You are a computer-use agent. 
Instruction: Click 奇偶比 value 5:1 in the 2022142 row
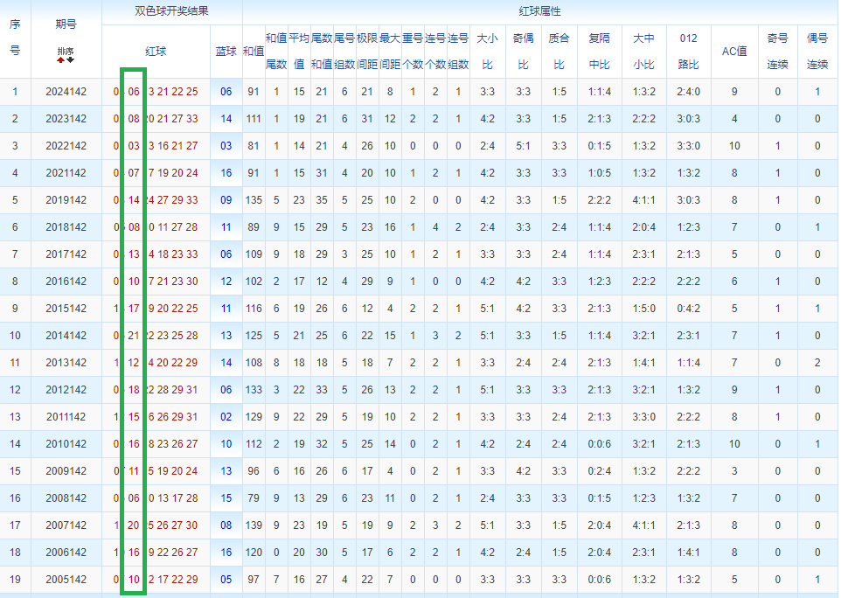[523, 146]
